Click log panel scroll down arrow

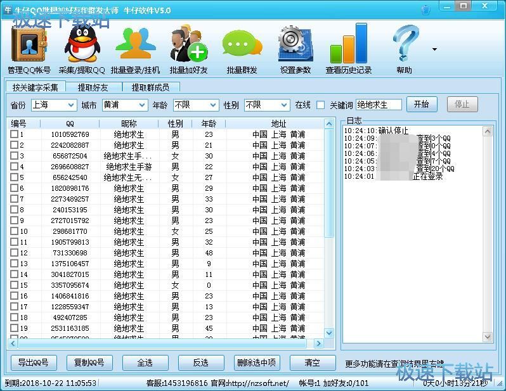tap(488, 337)
